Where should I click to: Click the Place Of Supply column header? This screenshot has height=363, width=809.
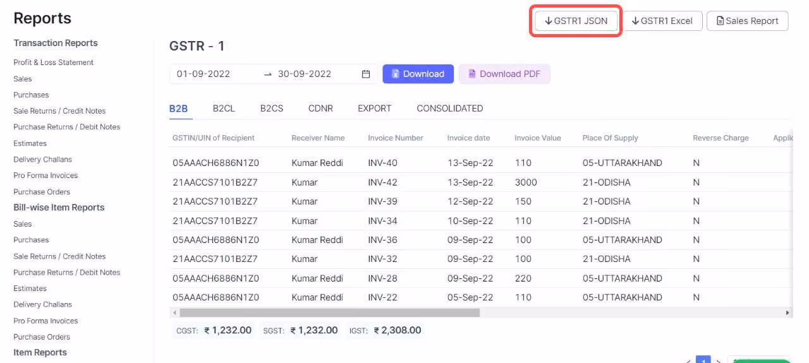[611, 138]
